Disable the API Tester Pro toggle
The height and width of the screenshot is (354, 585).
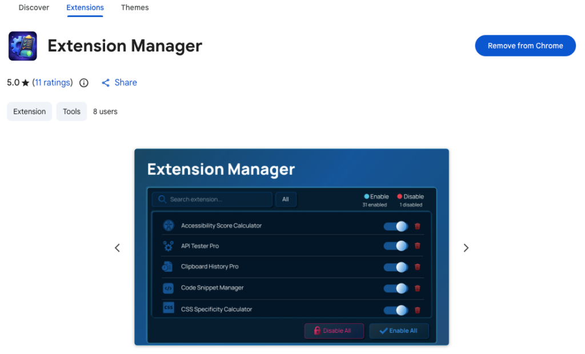[395, 246]
